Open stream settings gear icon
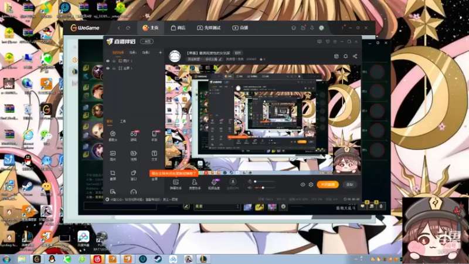 click(311, 185)
